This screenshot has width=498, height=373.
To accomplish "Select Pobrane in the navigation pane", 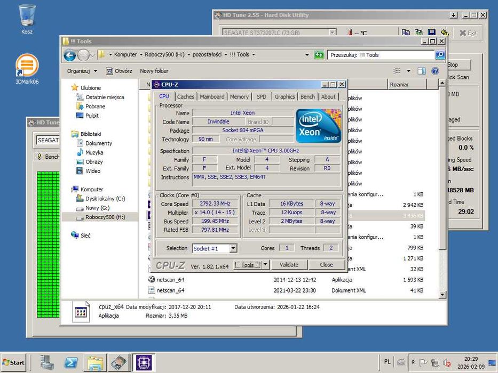I will (95, 106).
